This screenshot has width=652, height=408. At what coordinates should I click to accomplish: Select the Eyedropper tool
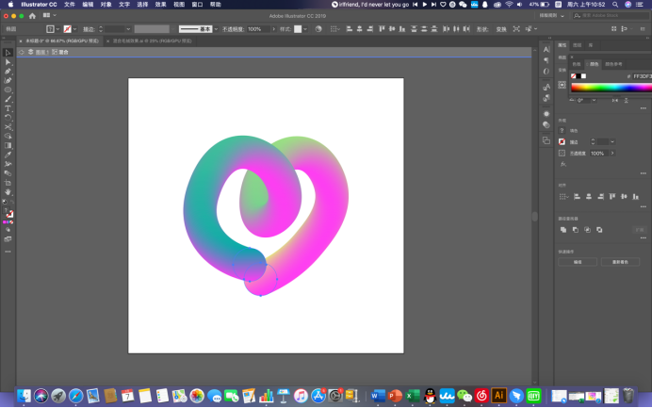(8, 155)
